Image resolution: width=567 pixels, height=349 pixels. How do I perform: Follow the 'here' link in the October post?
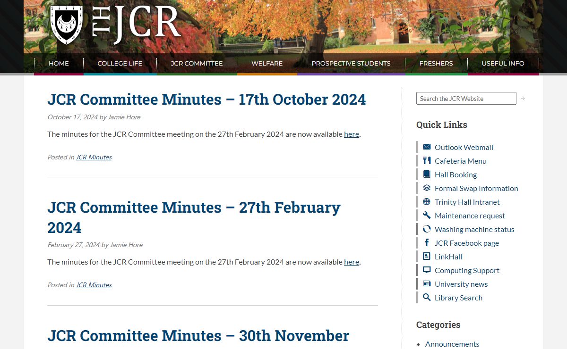pyautogui.click(x=352, y=134)
